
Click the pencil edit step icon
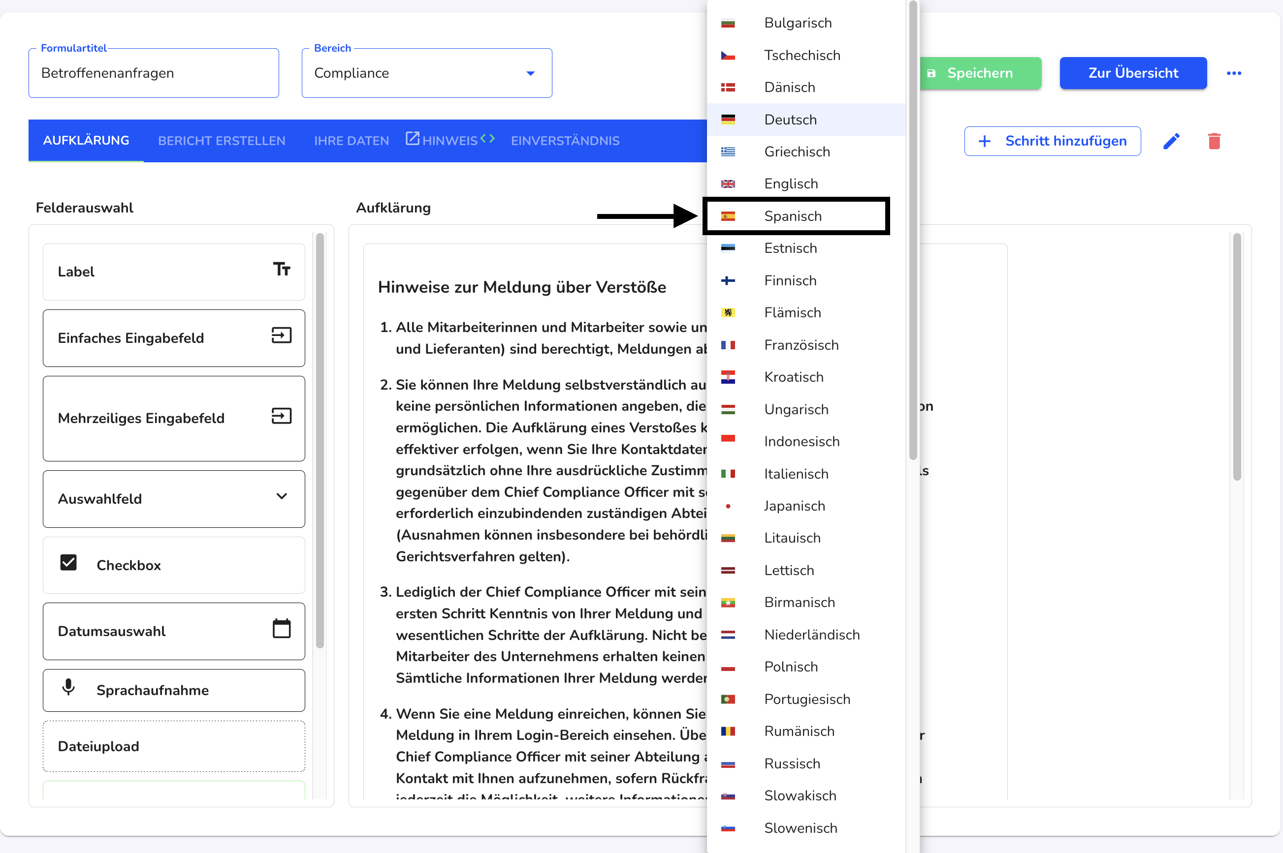[x=1171, y=141]
